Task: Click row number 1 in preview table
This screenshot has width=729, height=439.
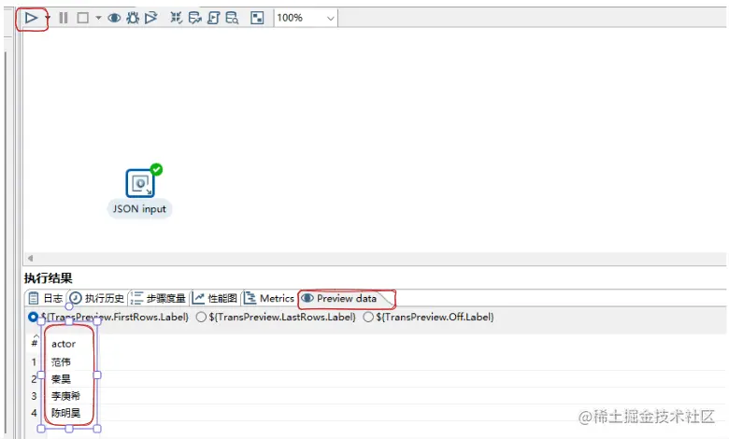Action: [34, 361]
